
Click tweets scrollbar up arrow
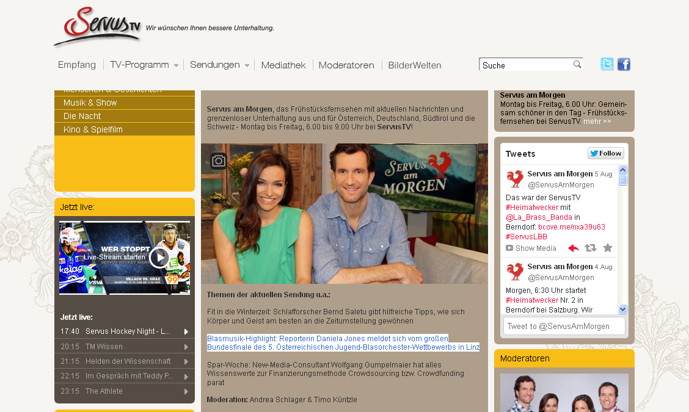click(622, 170)
